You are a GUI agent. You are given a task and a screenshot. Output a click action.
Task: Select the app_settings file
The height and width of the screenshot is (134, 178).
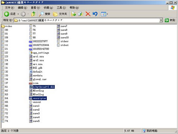tap(39, 53)
